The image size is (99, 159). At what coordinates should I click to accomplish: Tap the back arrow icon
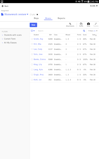[3, 6]
